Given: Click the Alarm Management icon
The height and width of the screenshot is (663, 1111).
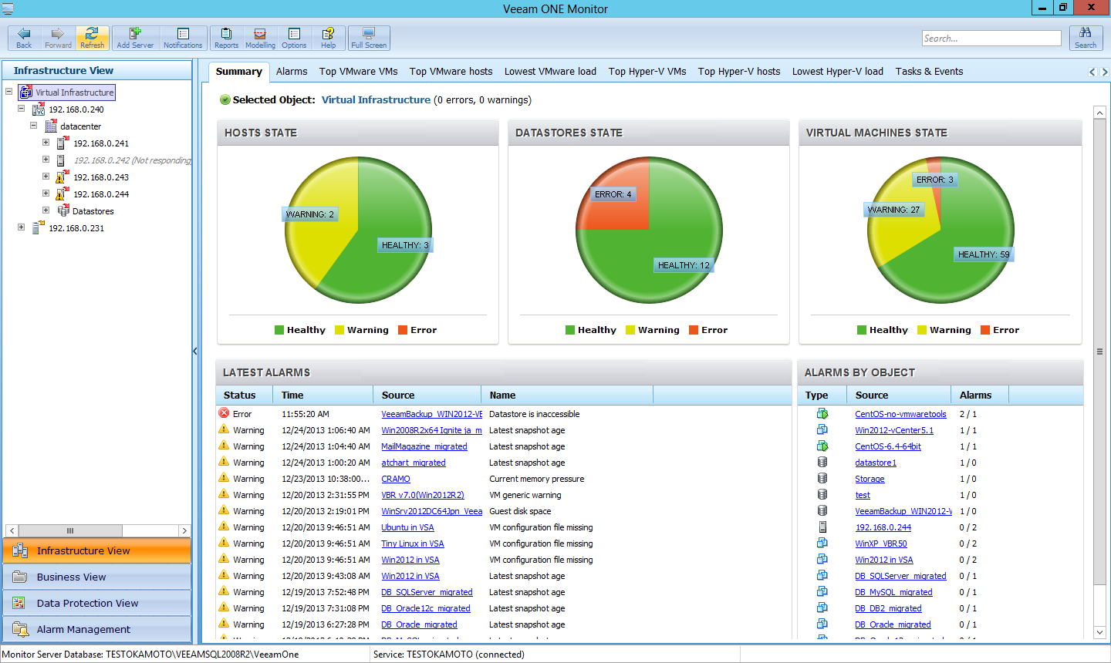Looking at the screenshot, I should click(20, 629).
